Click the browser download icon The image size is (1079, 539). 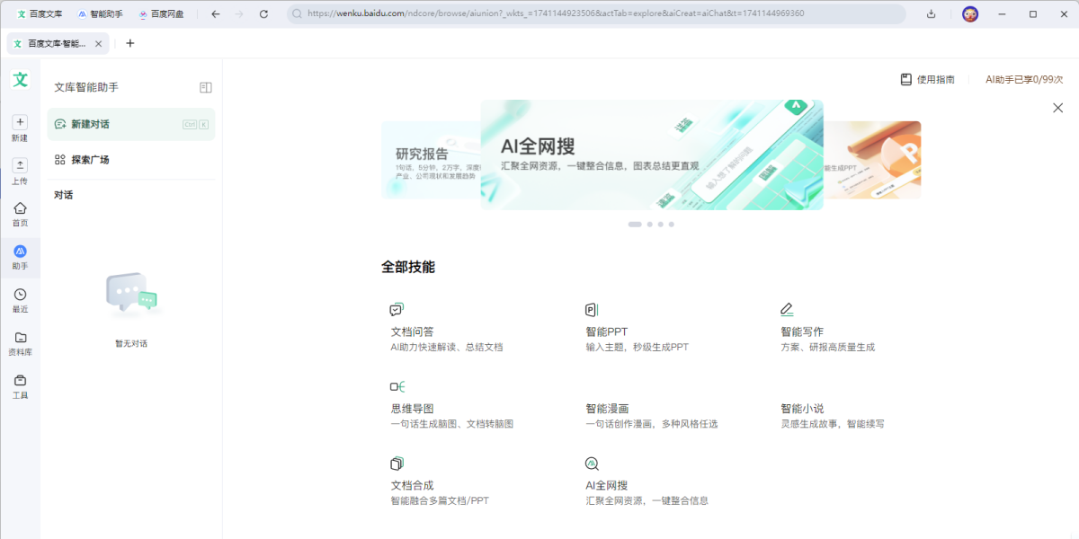(931, 13)
